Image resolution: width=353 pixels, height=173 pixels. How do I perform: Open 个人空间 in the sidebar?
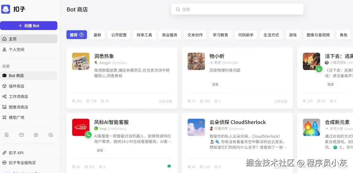[x=28, y=50]
